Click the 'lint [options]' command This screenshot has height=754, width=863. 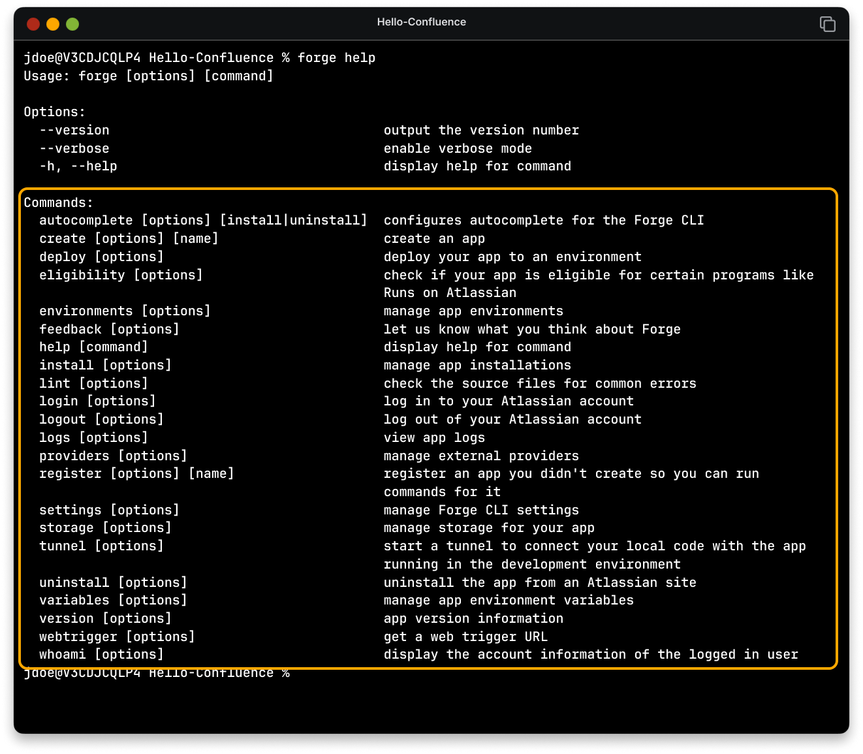[93, 383]
